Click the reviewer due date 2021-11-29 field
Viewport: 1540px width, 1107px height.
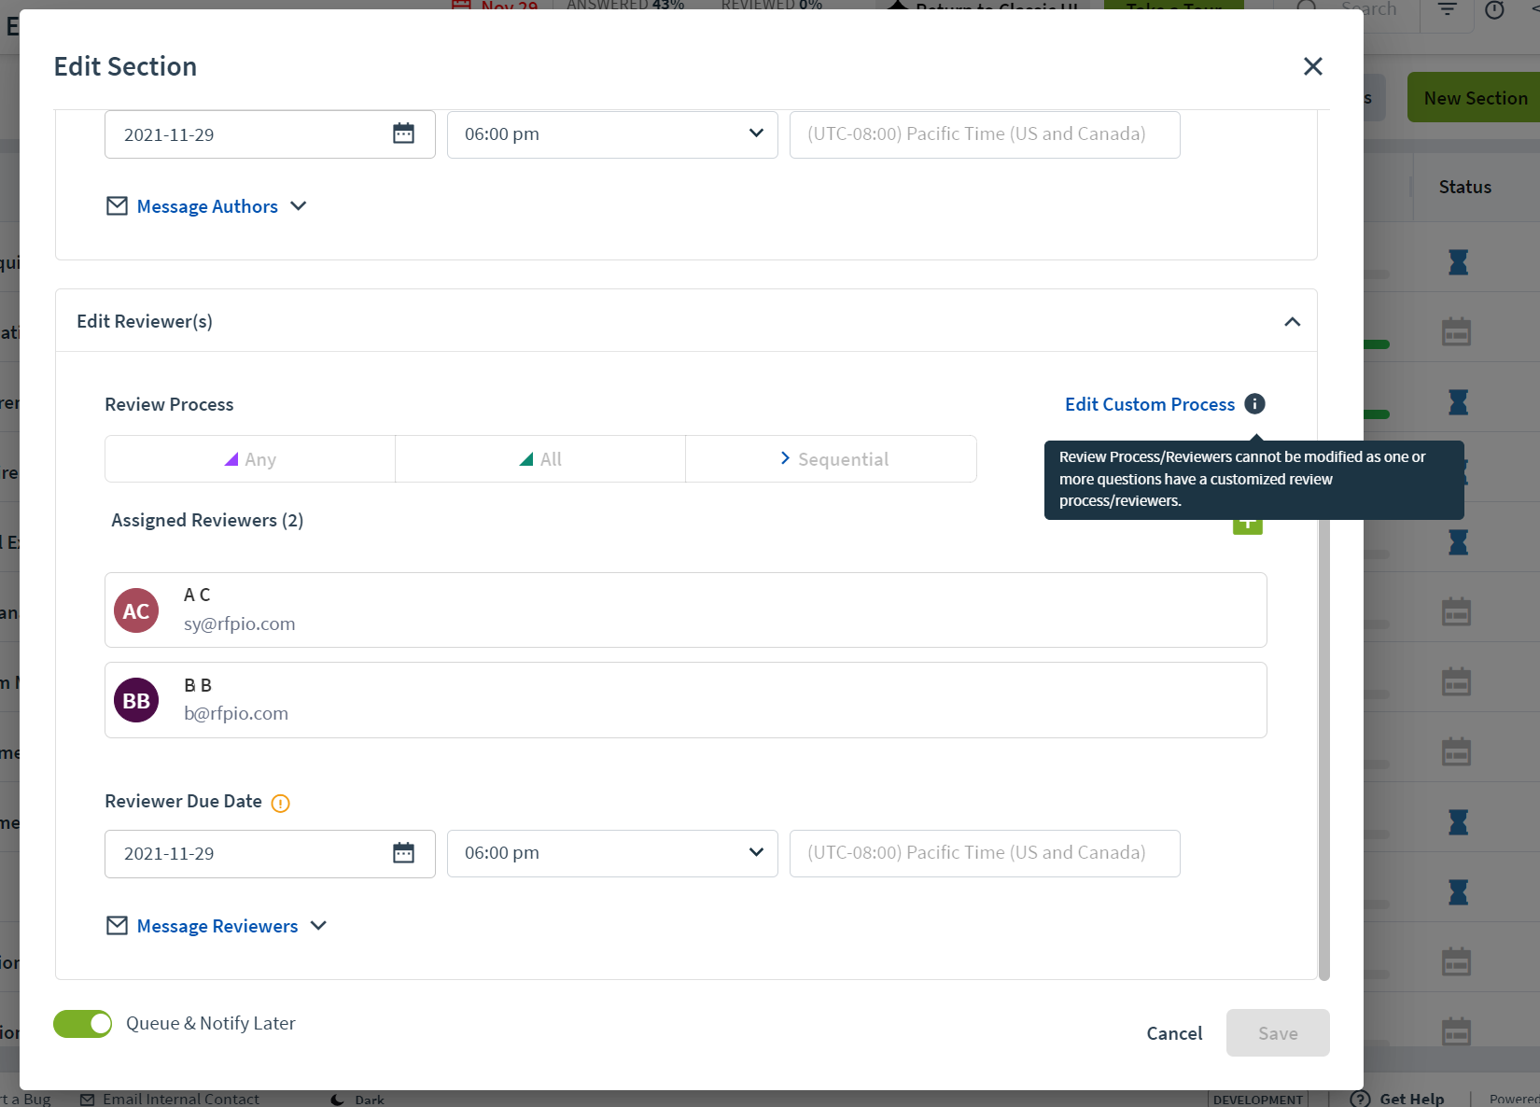(x=270, y=853)
